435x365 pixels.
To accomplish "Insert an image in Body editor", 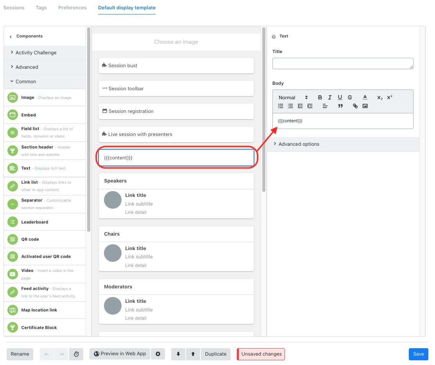I will point(365,106).
